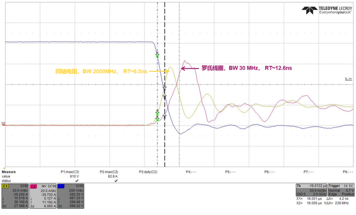Click C1's Δy value '27.588 A'
The height and width of the screenshot is (215, 356).
coord(21,206)
